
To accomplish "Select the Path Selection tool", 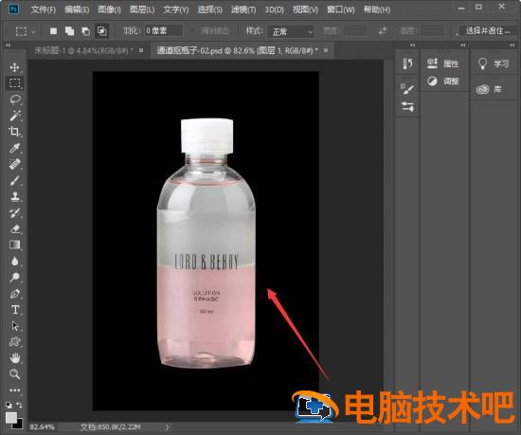I will tap(14, 326).
